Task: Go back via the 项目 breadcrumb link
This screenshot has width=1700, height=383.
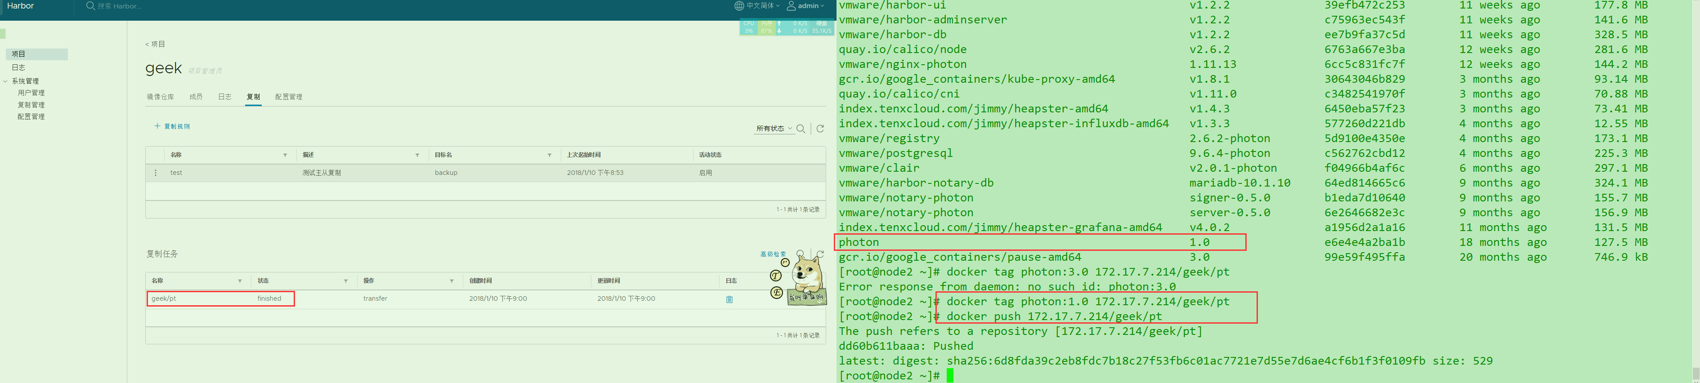Action: (x=156, y=44)
